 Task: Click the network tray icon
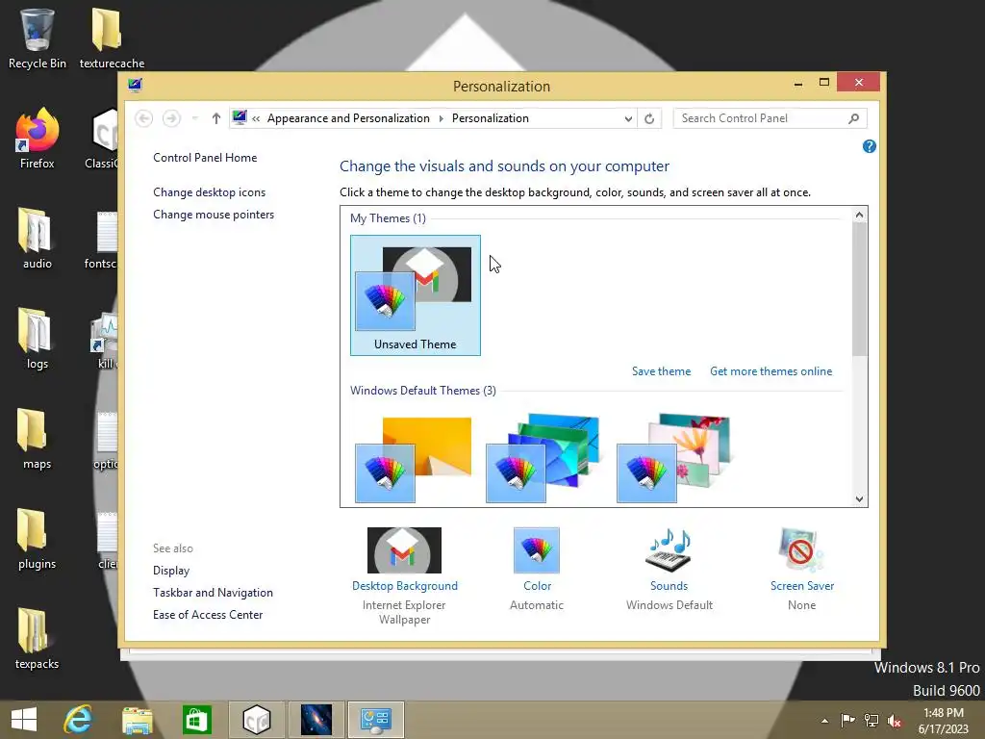[x=871, y=721]
